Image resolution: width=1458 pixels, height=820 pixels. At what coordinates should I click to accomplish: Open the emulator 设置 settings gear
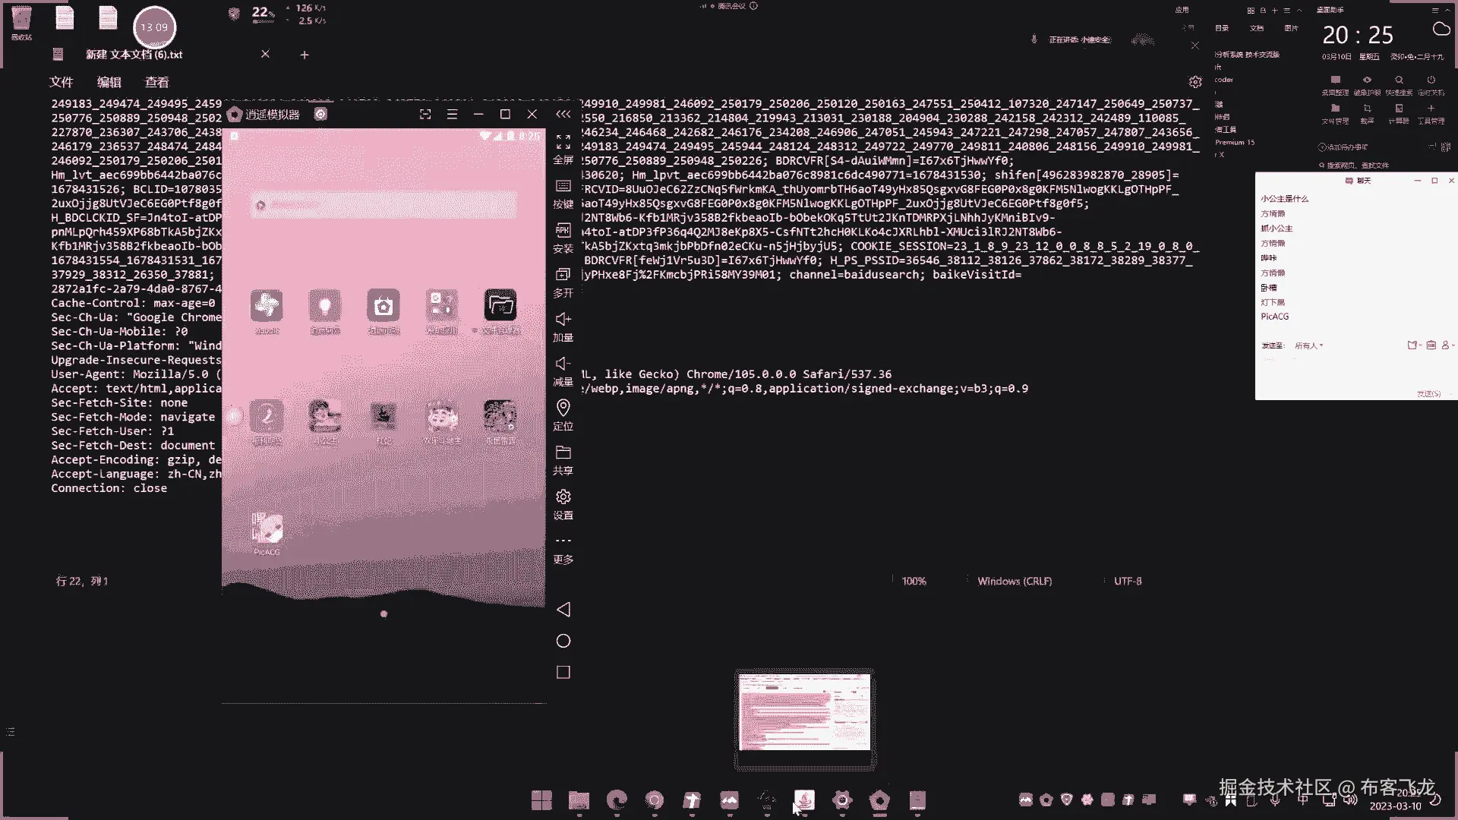coord(563,497)
